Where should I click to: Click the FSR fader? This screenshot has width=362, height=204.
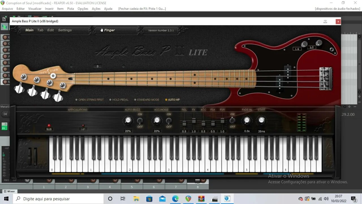[x=223, y=120]
